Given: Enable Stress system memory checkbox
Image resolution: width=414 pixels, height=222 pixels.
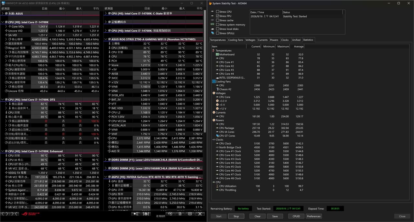Looking at the screenshot, I should pos(217,25).
